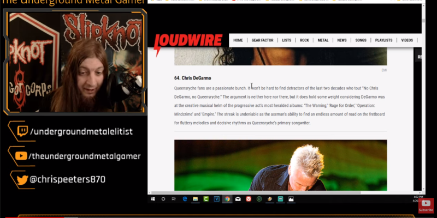The height and width of the screenshot is (218, 437).
Task: Select Lists in the navigation bar
Action: (287, 40)
